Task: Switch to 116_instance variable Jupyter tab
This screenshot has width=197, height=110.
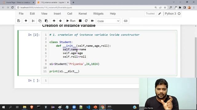Action: 53,2
